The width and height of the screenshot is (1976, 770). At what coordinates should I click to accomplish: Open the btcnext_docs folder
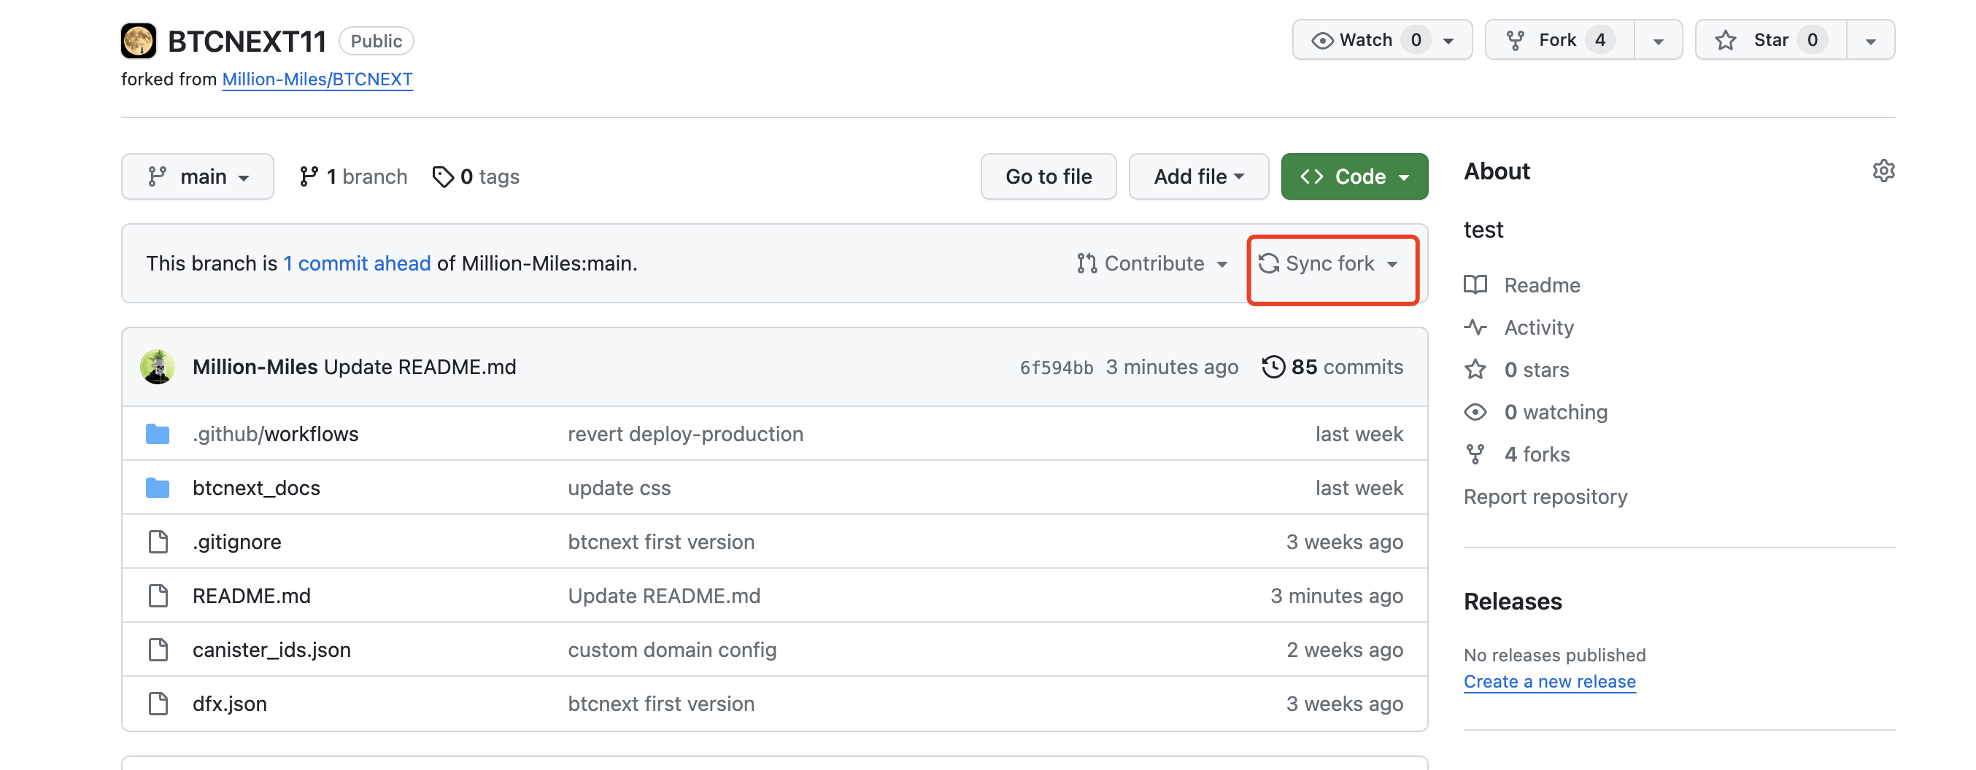point(256,488)
